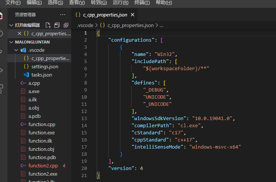Open the 编辑(E) menu
Viewport: 276px width, 182px height.
34,3
